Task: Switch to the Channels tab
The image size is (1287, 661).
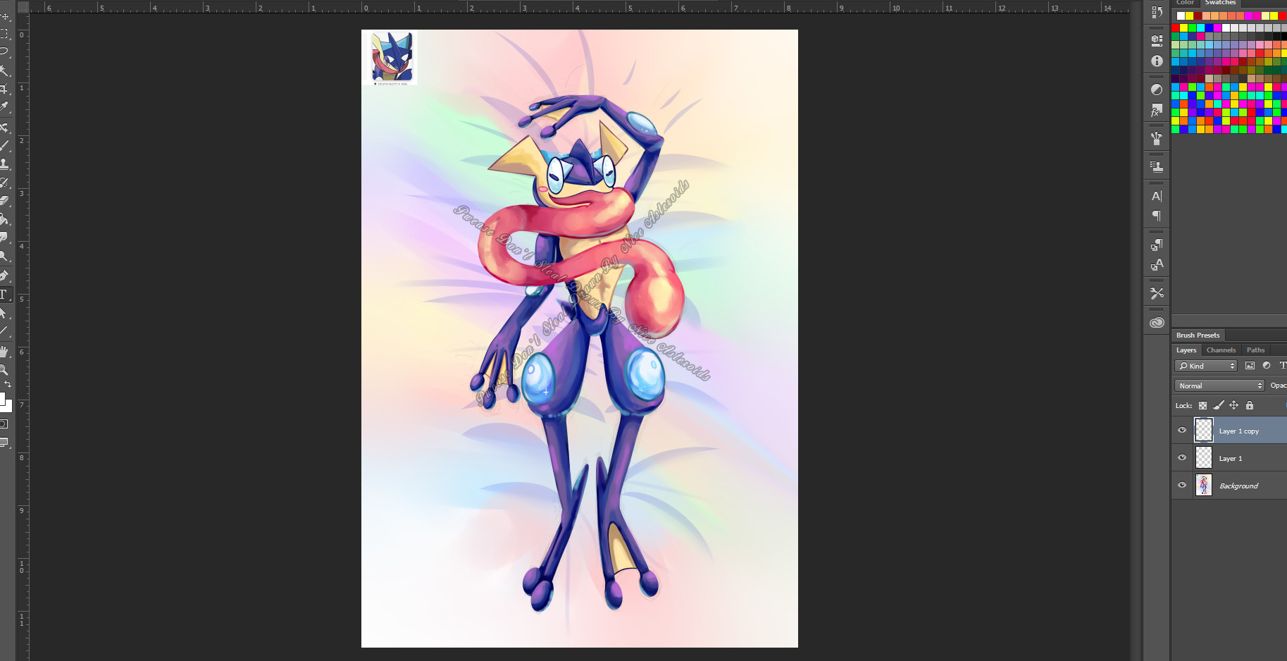Action: pos(1221,350)
